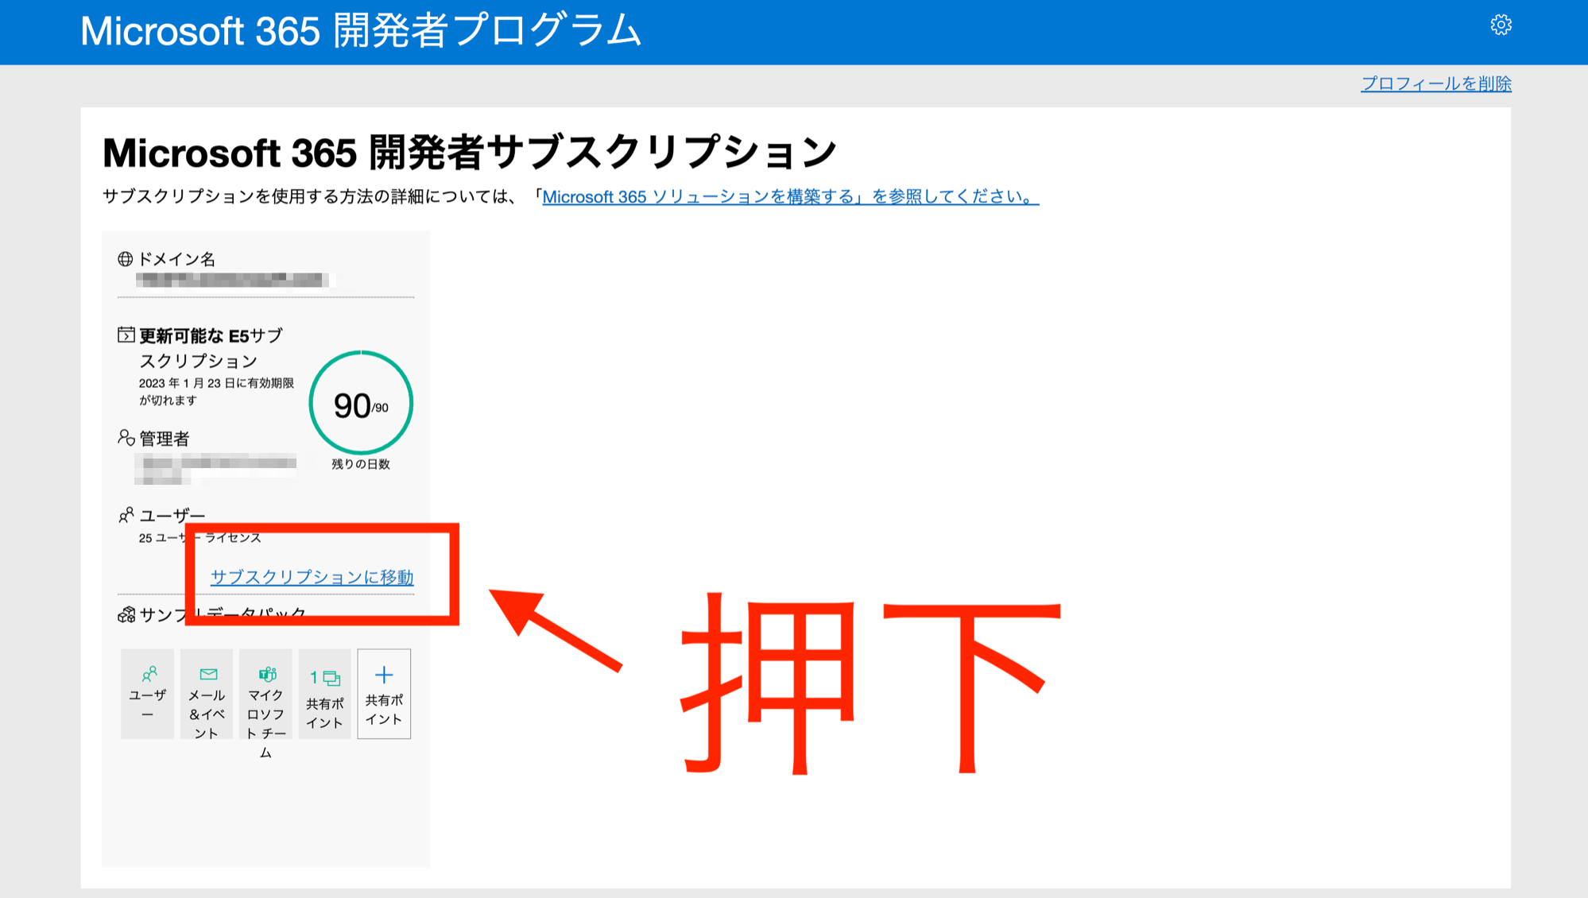
Task: Click the boxes icon beside サンプルデータパック
Action: tap(126, 614)
